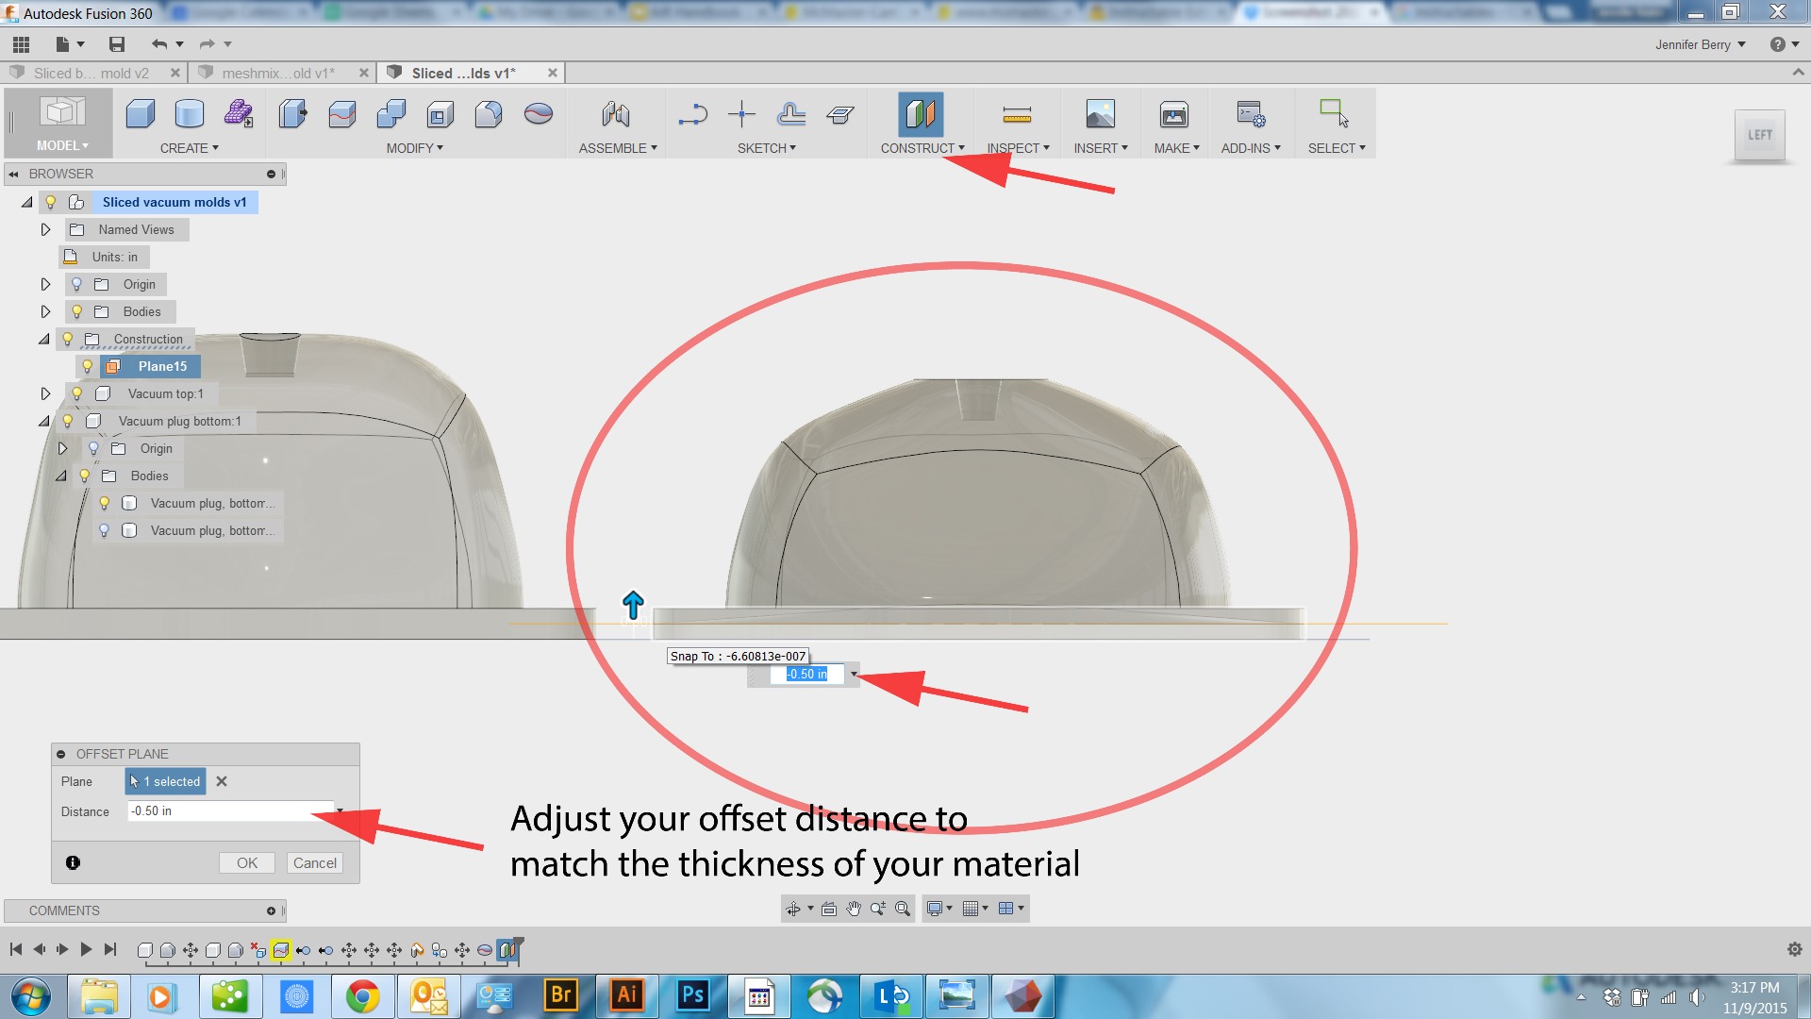
Task: Click the Offset Plane construct icon
Action: (920, 115)
